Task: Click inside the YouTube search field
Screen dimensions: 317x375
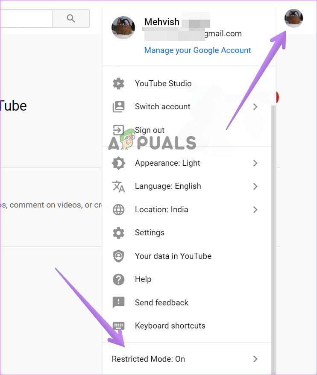Action: [x=26, y=19]
